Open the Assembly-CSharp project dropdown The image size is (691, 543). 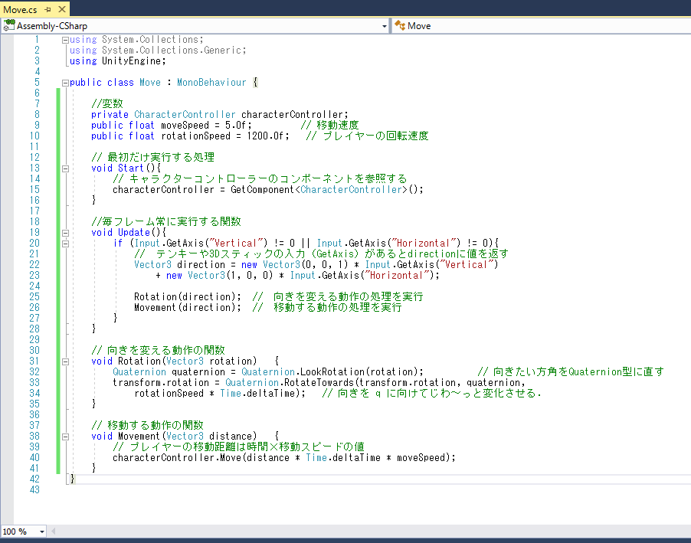point(385,27)
